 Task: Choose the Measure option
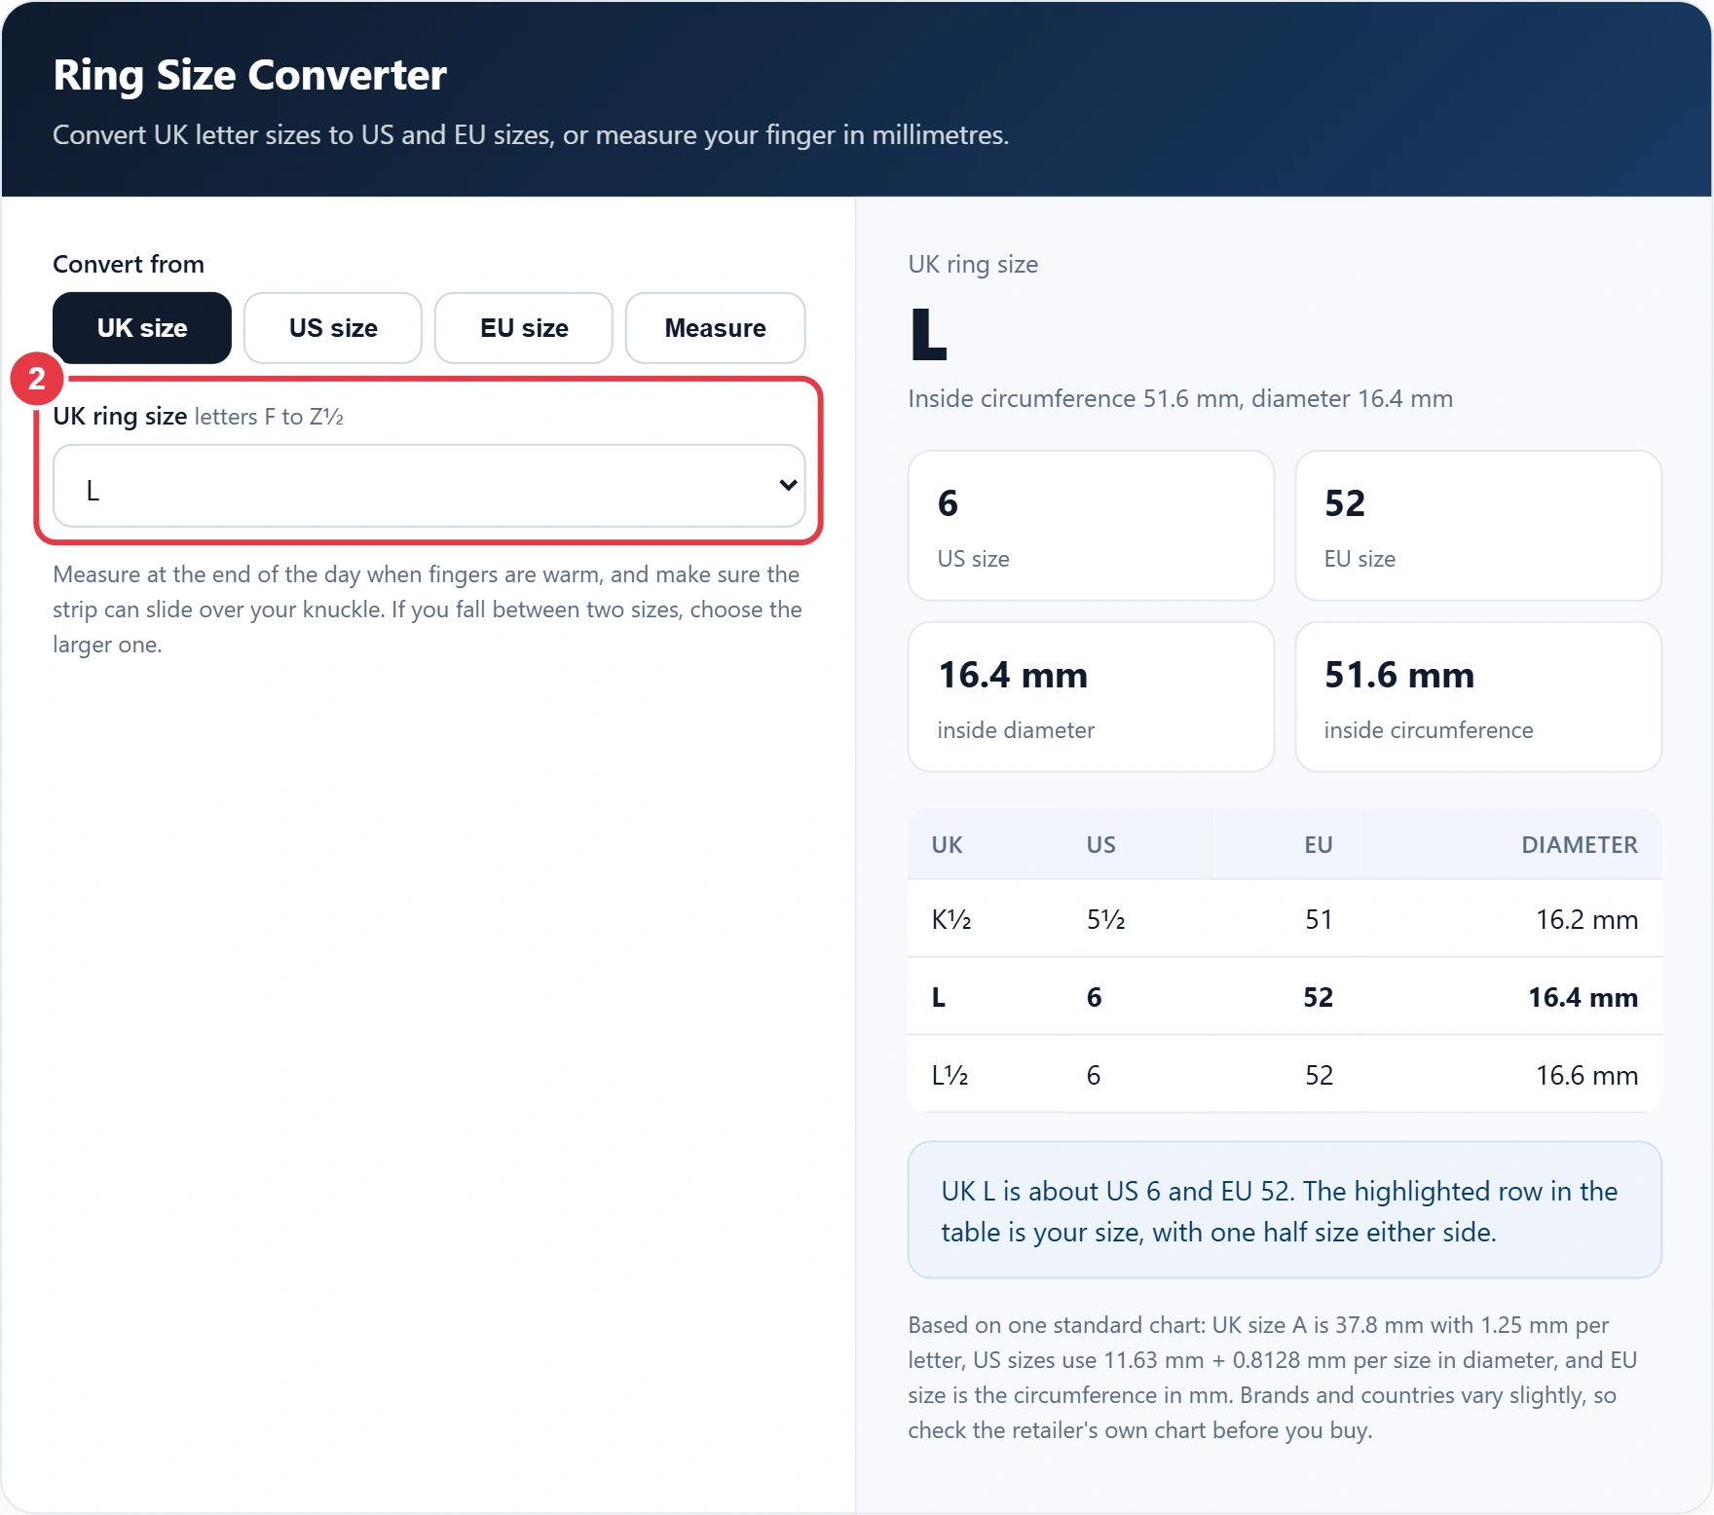(x=716, y=328)
